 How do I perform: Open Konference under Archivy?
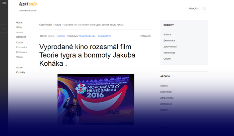tap(166, 104)
